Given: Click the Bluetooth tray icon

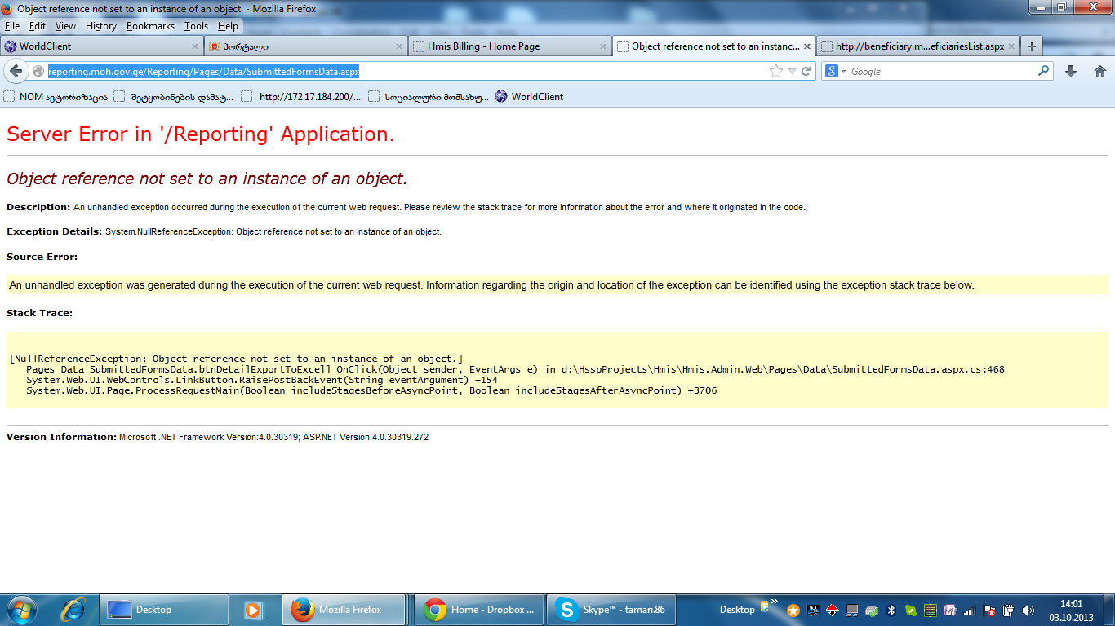Looking at the screenshot, I should (x=891, y=610).
